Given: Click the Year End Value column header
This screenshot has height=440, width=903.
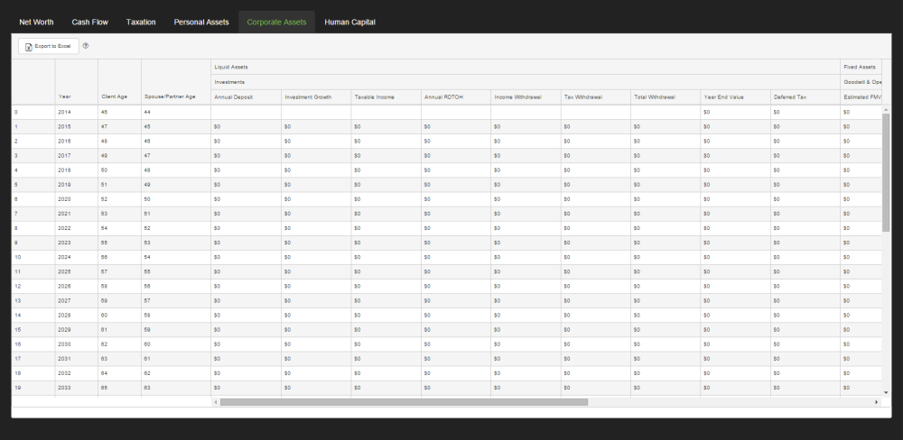Looking at the screenshot, I should click(723, 96).
